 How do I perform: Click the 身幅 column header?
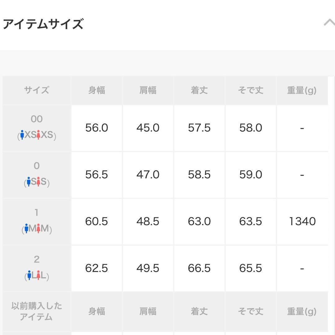(x=96, y=90)
